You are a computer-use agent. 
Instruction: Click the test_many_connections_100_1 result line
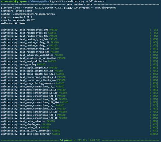[x=33, y=96]
